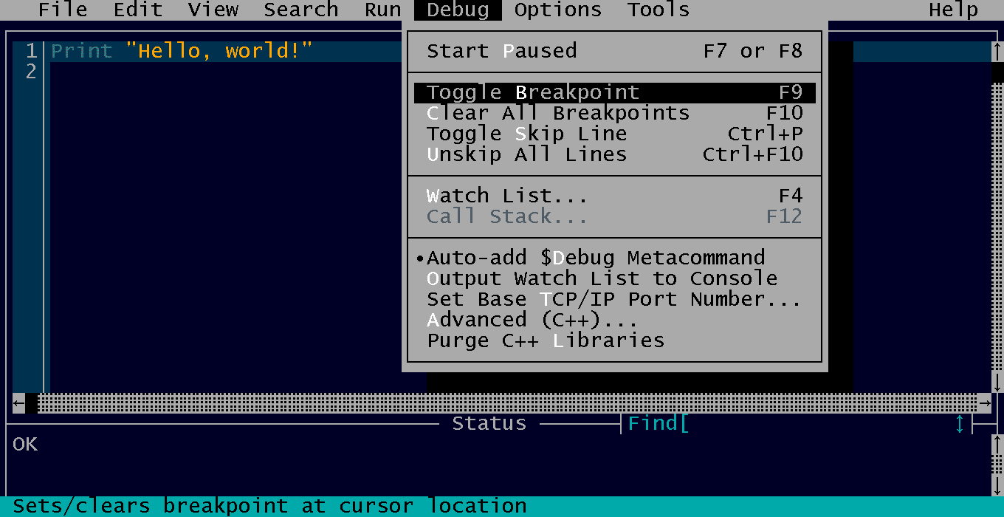Select Toggle Skip Line entry
The image size is (1004, 517).
[x=614, y=134]
